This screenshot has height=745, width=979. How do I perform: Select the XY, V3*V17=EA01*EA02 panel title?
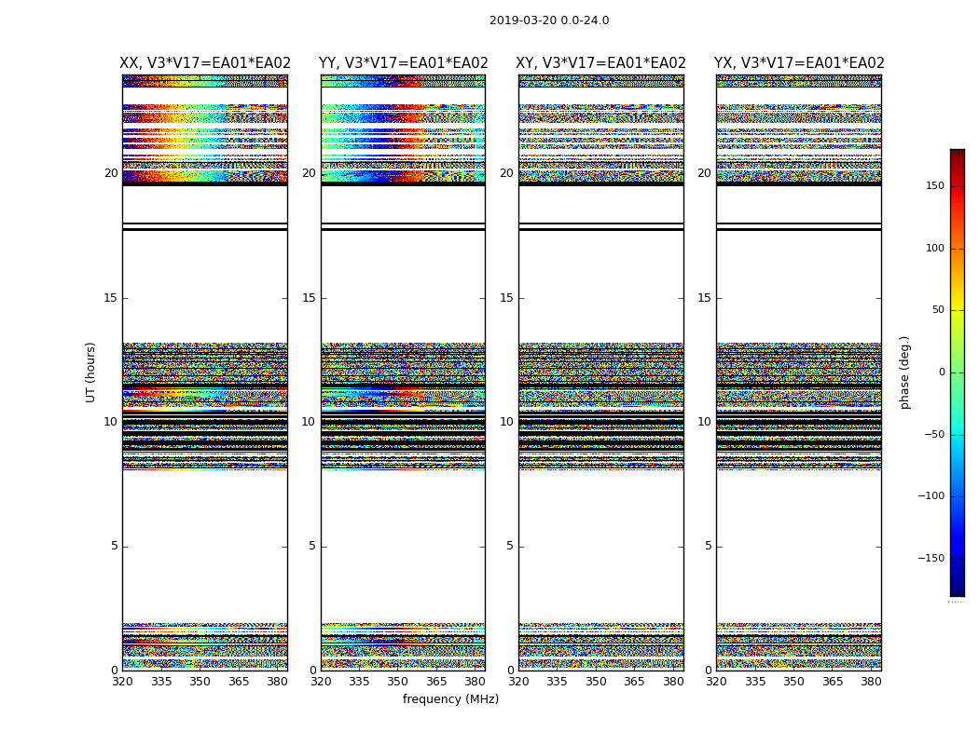[x=600, y=63]
